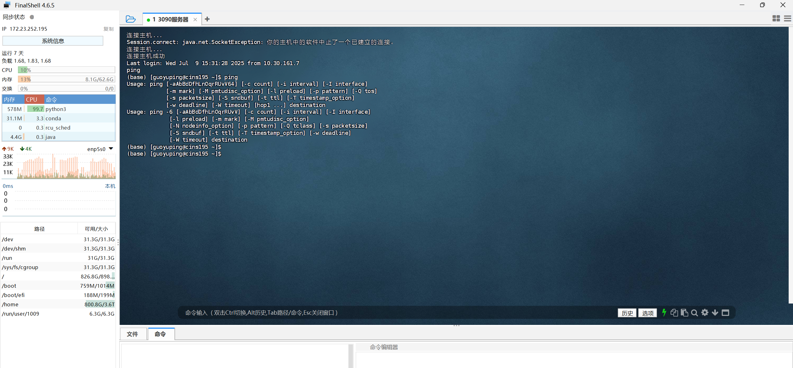The image size is (793, 368).
Task: Click the green connection status dot on tab
Action: coord(148,20)
